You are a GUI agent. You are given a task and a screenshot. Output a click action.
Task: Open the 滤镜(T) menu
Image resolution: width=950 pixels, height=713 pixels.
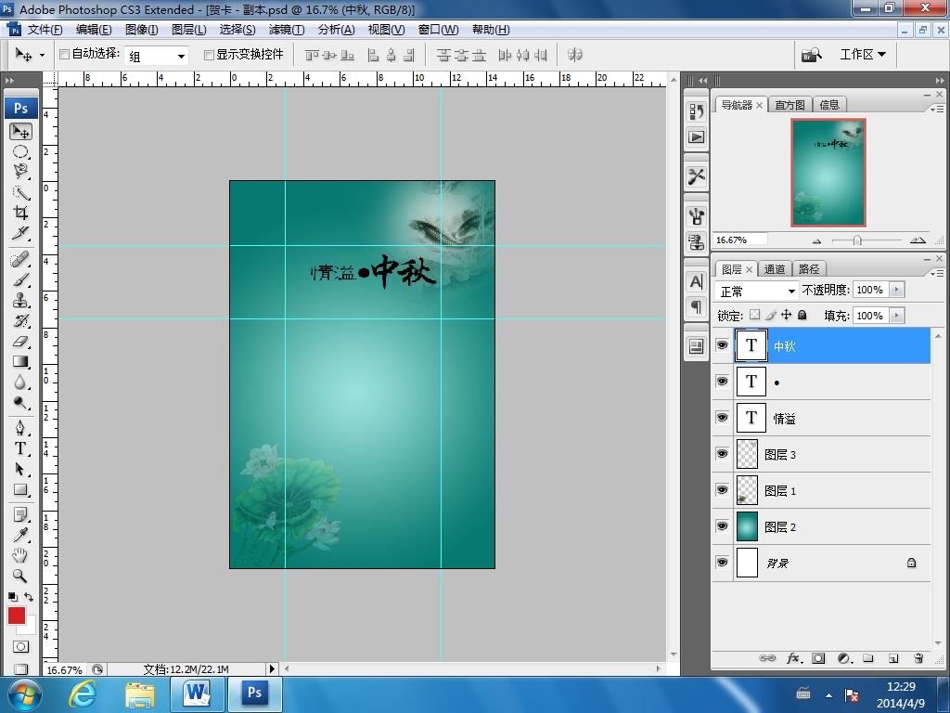coord(286,30)
